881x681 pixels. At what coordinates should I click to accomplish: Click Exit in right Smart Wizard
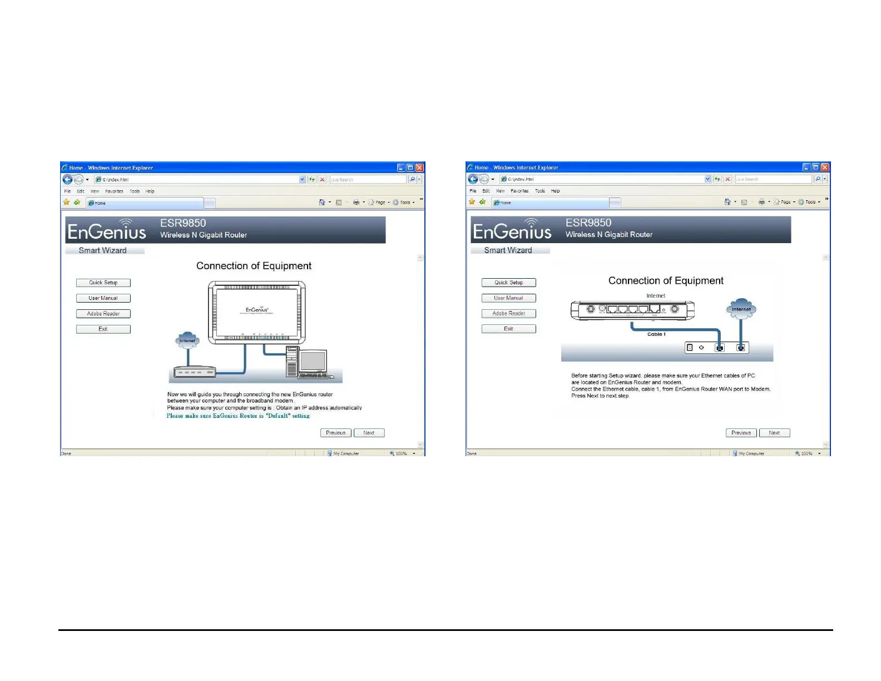point(509,329)
